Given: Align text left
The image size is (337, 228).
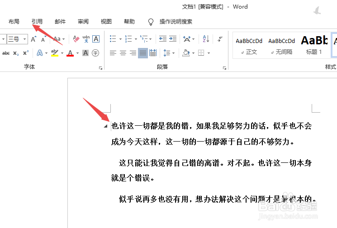Looking at the screenshot, I should tap(113, 53).
